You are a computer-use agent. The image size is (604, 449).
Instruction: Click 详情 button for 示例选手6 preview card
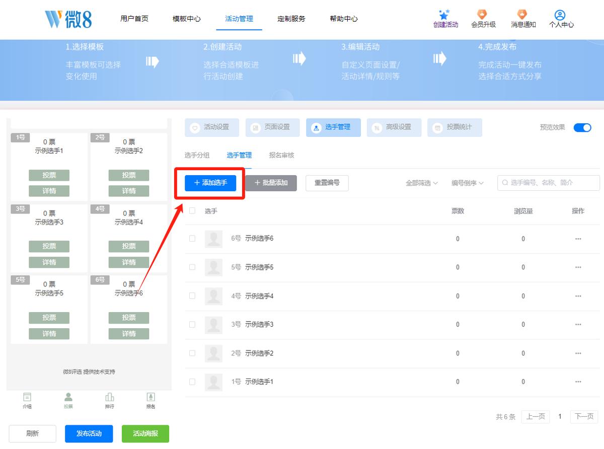click(129, 334)
